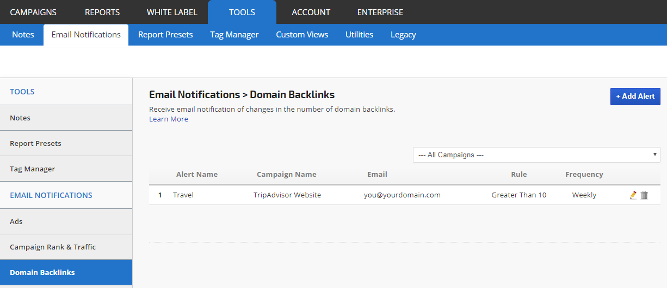Select the Account top menu

pyautogui.click(x=311, y=12)
